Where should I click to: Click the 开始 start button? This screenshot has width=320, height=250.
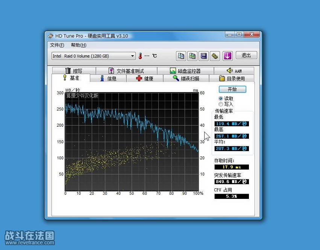click(232, 89)
